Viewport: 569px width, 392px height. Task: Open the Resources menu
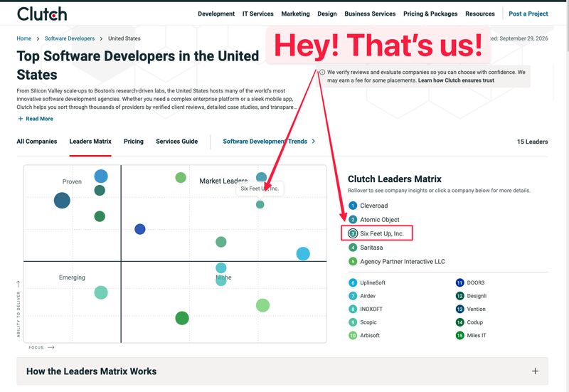coord(479,14)
